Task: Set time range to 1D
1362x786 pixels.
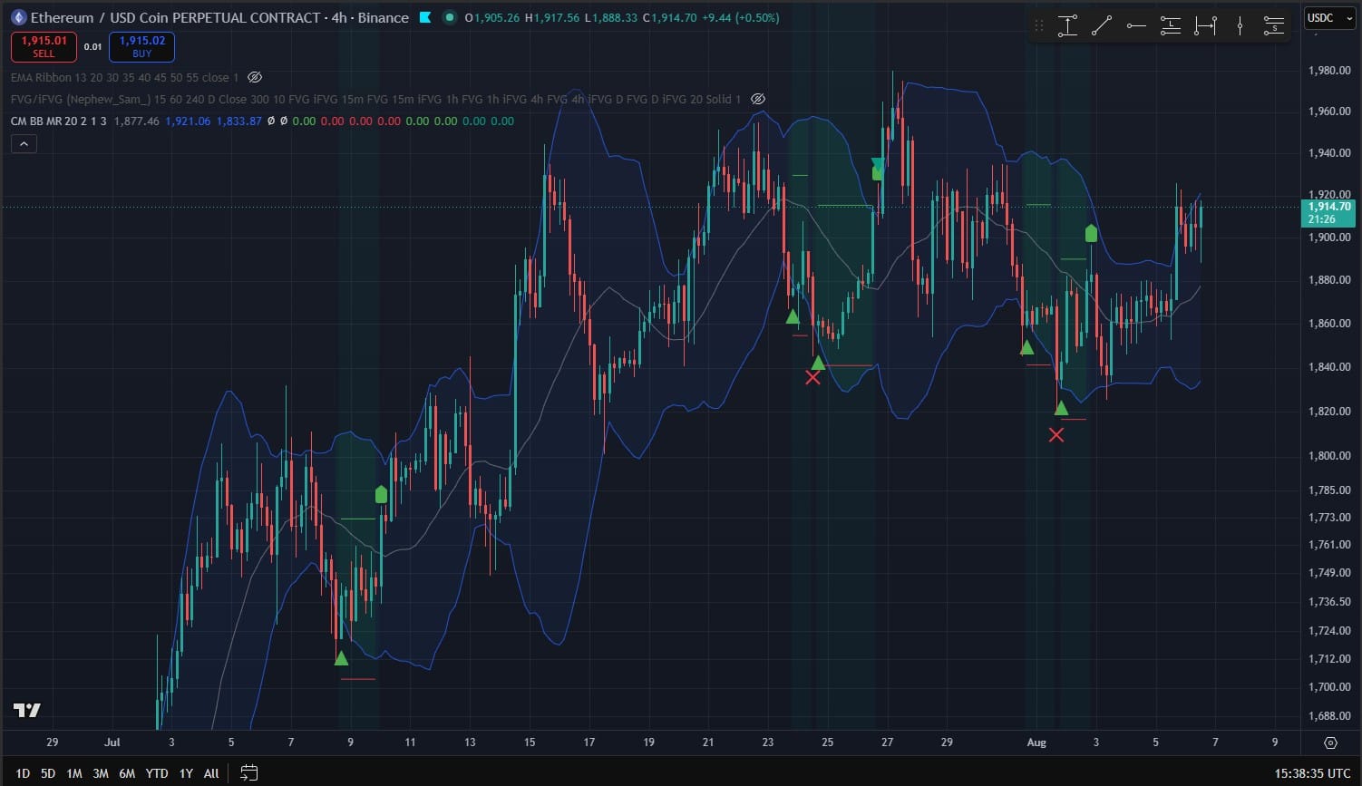Action: pos(23,773)
